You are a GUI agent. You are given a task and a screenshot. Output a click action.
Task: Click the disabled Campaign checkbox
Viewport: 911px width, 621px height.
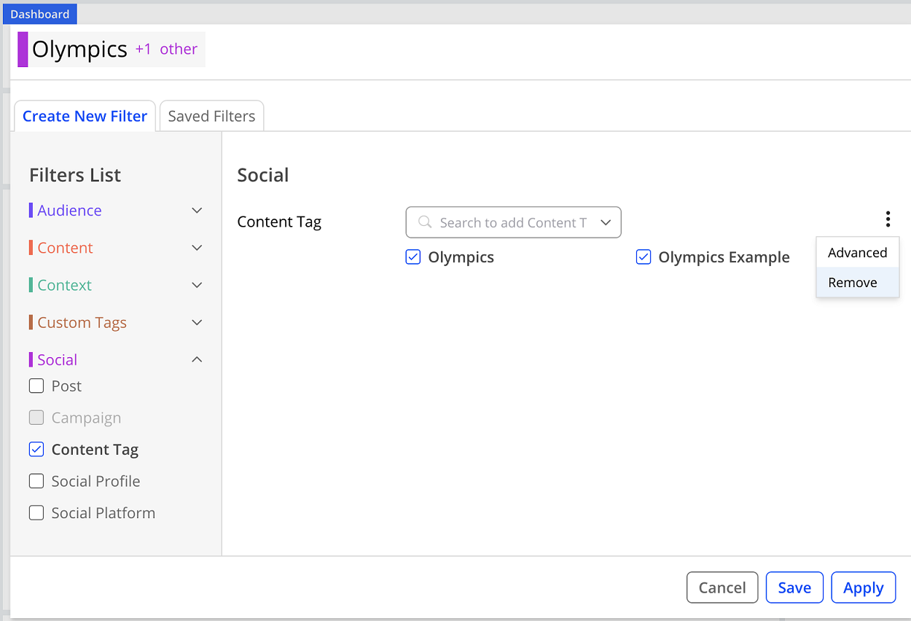click(36, 418)
